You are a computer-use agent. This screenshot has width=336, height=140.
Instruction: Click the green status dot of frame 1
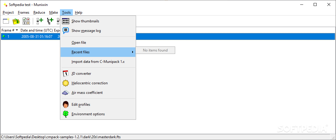pyautogui.click(x=4, y=36)
